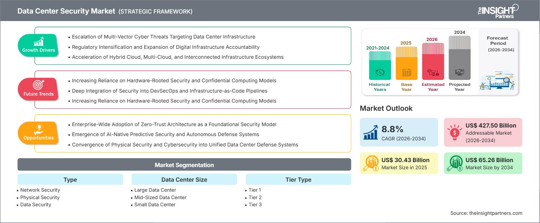Image resolution: width=540 pixels, height=223 pixels.
Task: Click the '8.8%' CAGR value
Action: coord(393,129)
